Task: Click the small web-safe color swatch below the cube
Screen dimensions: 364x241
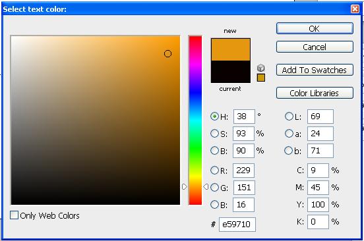Action: 261,78
